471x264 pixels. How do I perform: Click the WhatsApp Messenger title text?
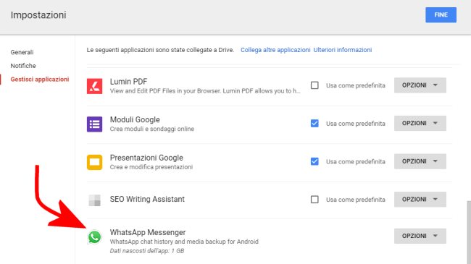[x=148, y=232]
